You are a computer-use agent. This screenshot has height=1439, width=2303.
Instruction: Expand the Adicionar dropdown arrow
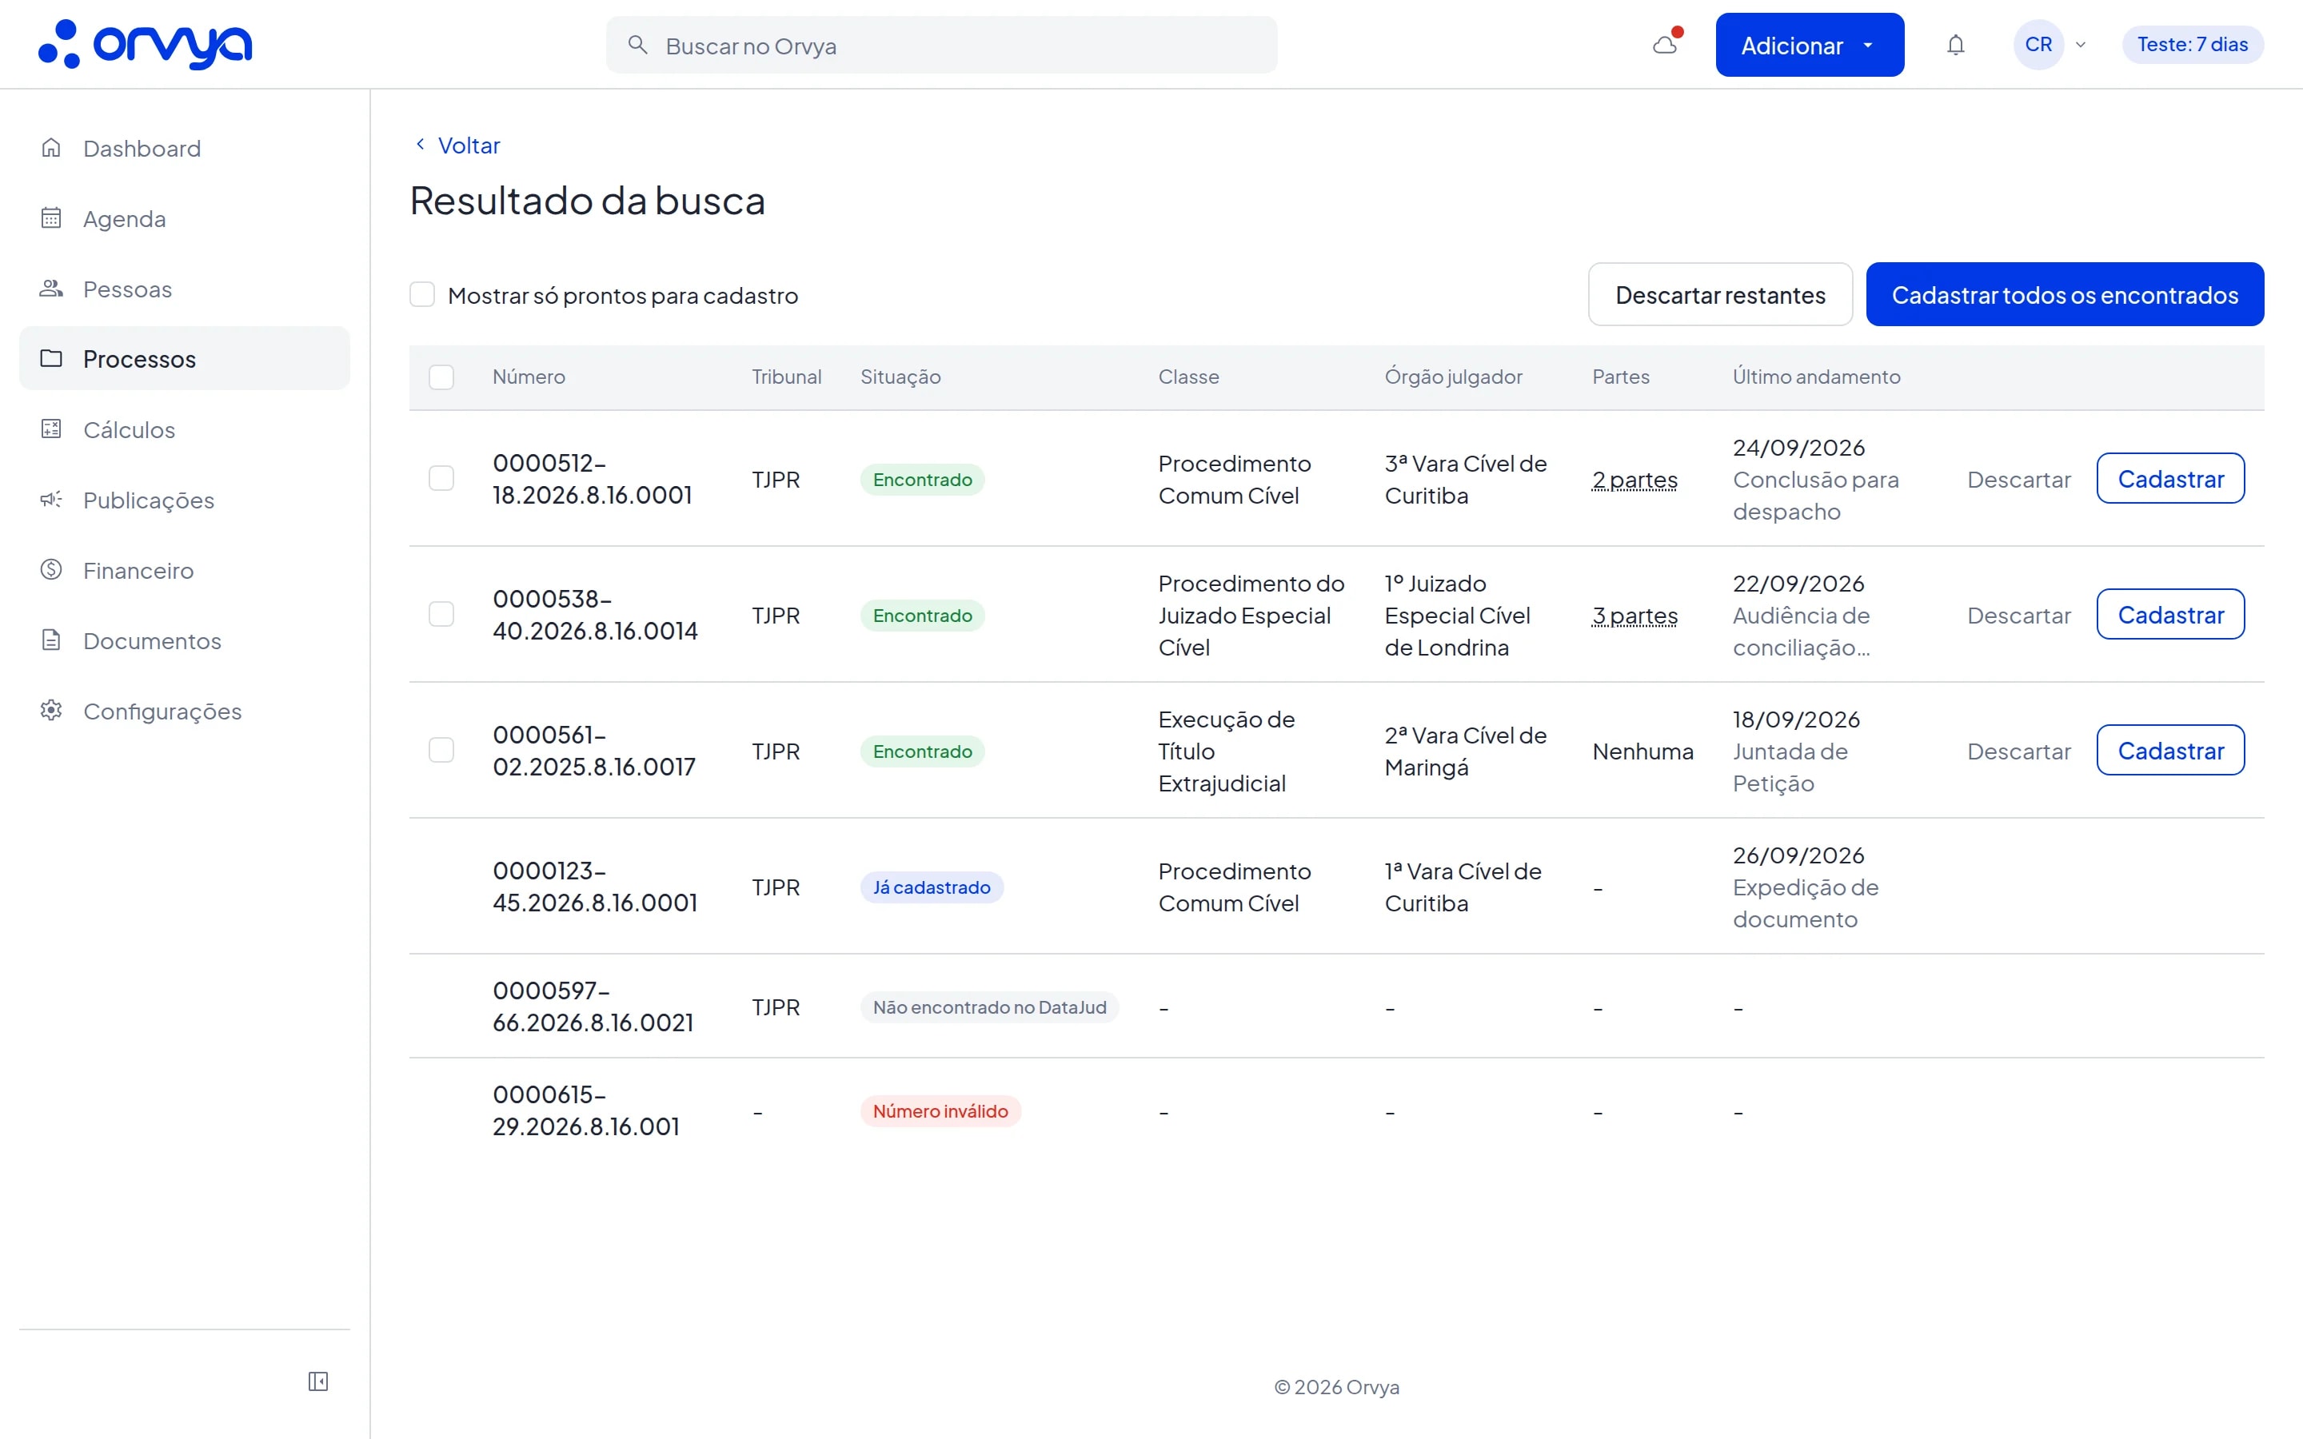(1867, 45)
